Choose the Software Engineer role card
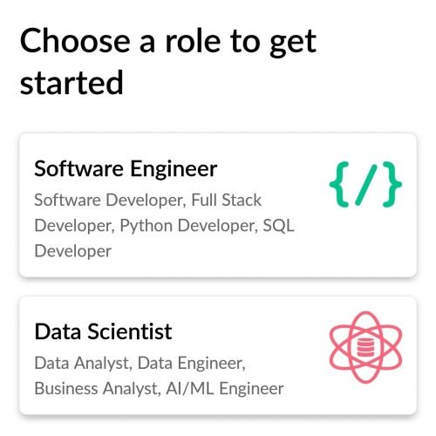Screen dimensions: 436x436 tap(218, 205)
